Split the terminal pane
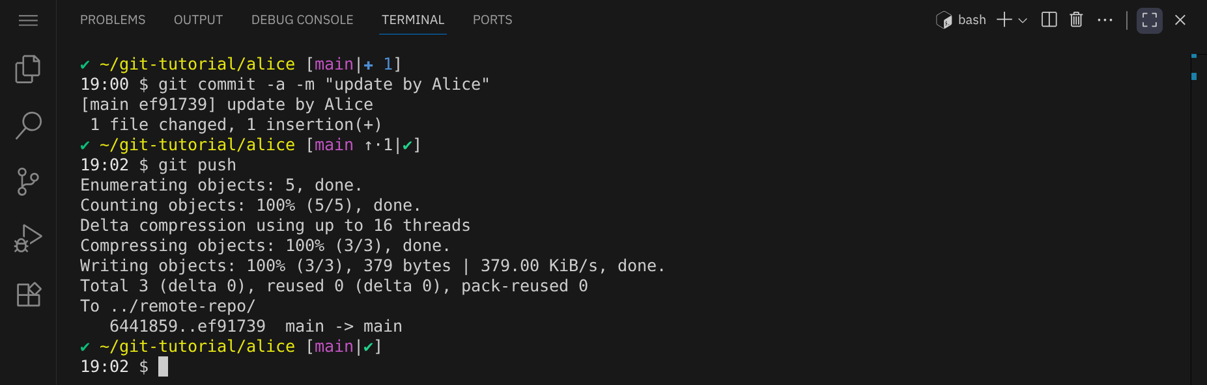1207x385 pixels. coord(1049,20)
